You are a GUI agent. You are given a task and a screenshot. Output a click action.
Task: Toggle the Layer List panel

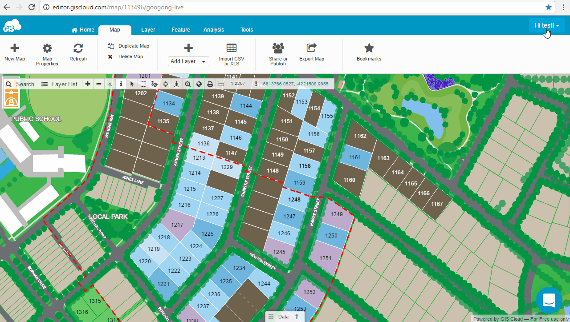pos(60,84)
